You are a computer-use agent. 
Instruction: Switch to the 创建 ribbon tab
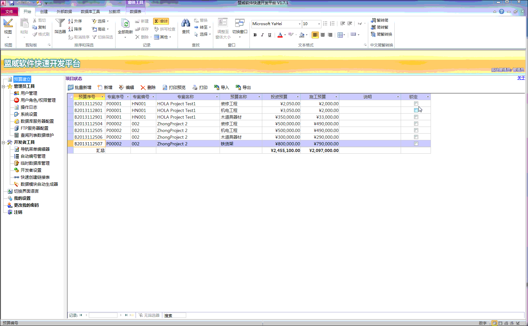44,11
